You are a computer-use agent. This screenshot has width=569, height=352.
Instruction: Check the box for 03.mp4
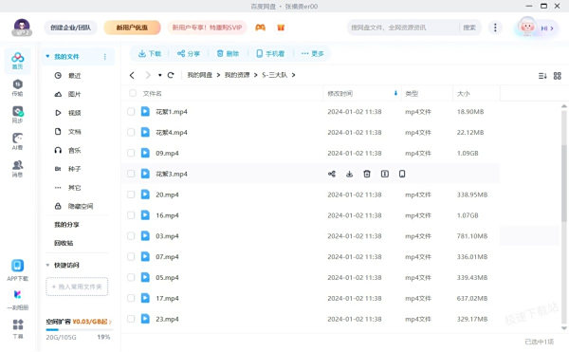click(131, 236)
